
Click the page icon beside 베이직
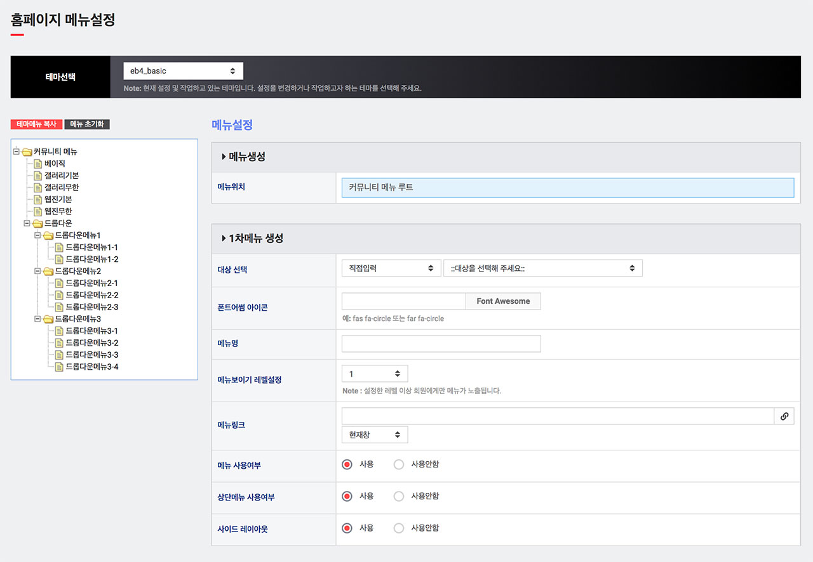click(38, 164)
